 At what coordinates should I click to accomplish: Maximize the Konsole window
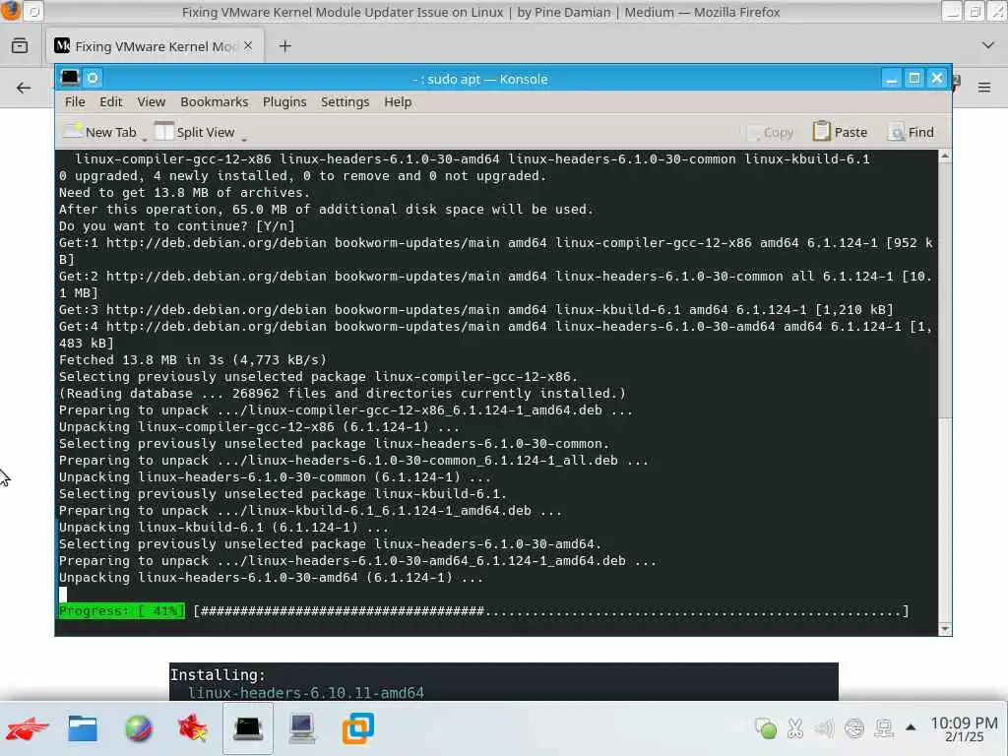pyautogui.click(x=914, y=79)
